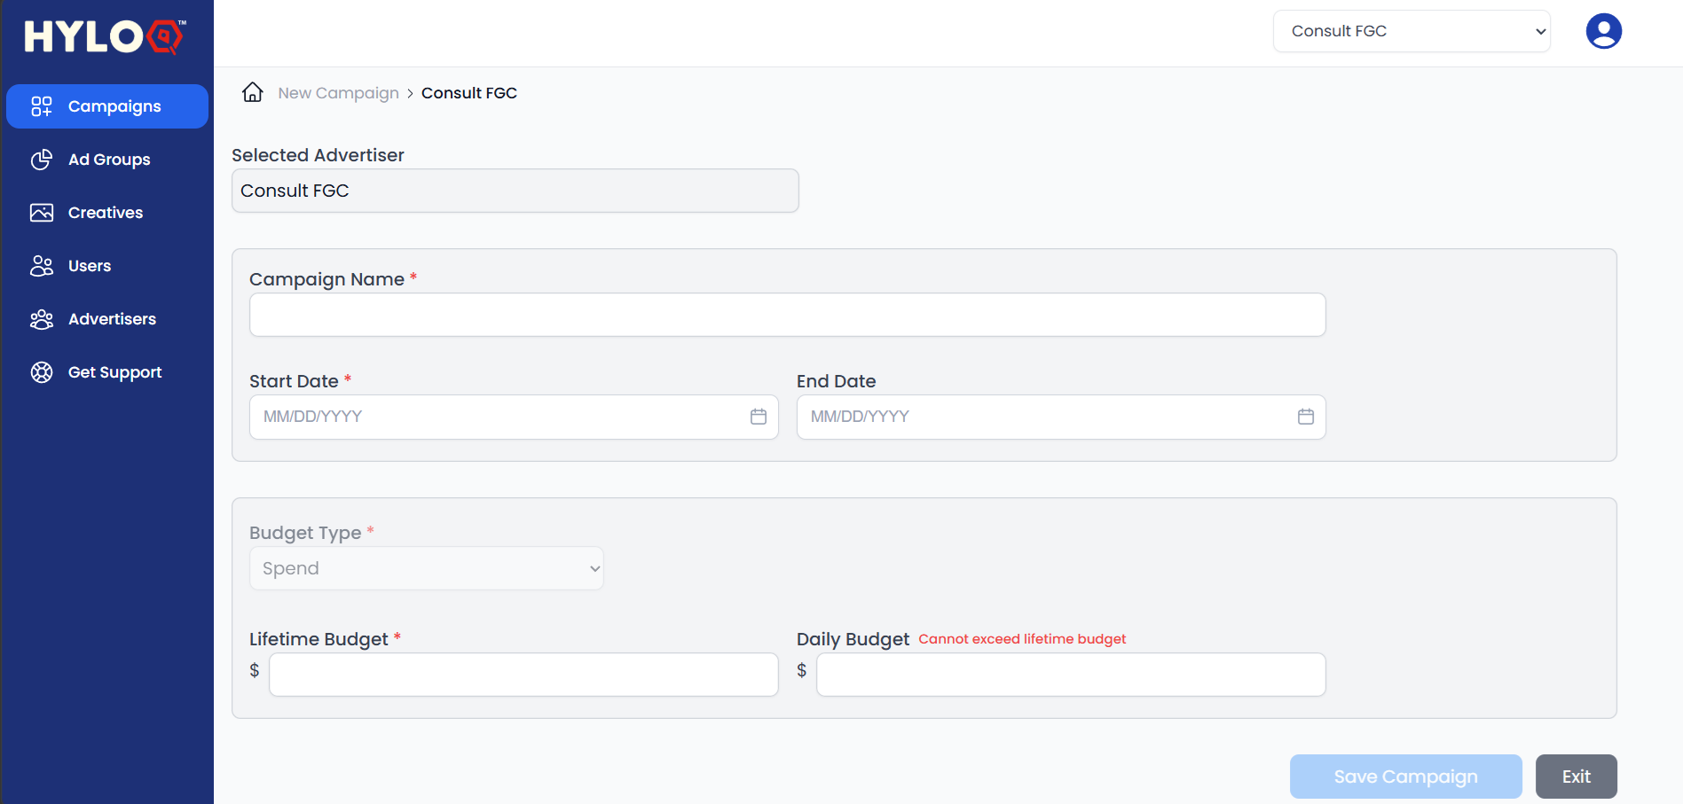Select Get Support in the sidebar
This screenshot has height=804, width=1683.
point(107,372)
